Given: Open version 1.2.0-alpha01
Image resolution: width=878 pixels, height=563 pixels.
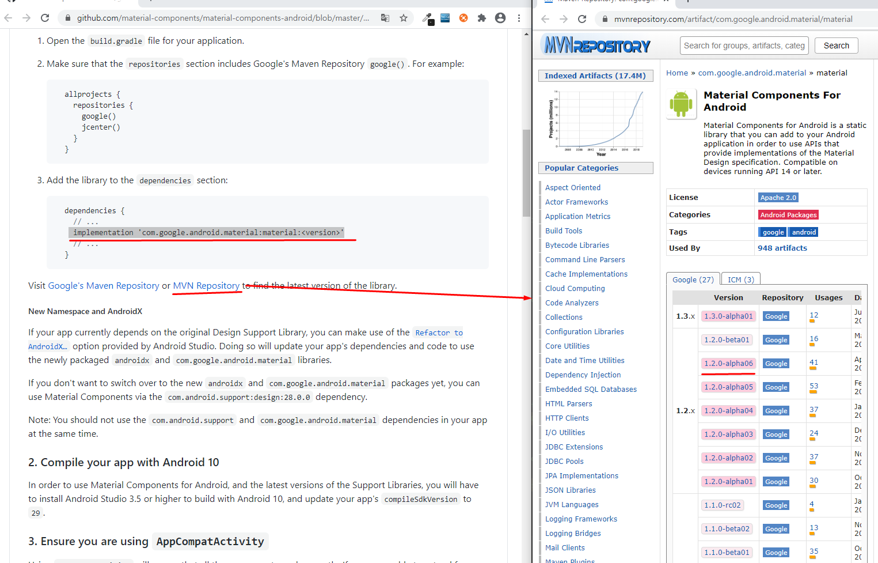Looking at the screenshot, I should 728,482.
